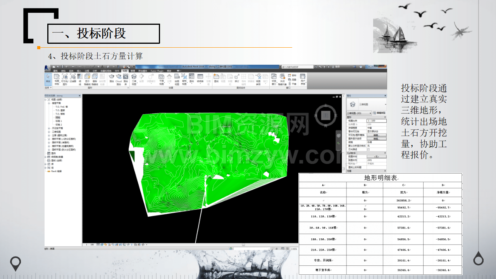Image resolution: width=496 pixels, height=279 pixels.
Task: Open 渲染库 (Render Gallery) icon
Action: (x=126, y=79)
